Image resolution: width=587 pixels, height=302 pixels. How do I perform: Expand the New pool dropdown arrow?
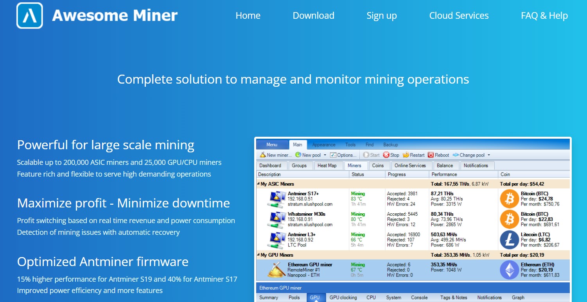coord(325,155)
